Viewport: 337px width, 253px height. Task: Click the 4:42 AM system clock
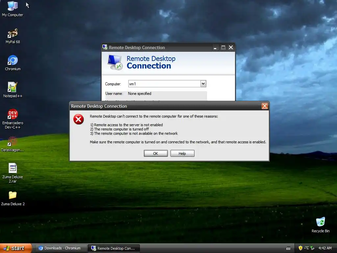point(325,248)
